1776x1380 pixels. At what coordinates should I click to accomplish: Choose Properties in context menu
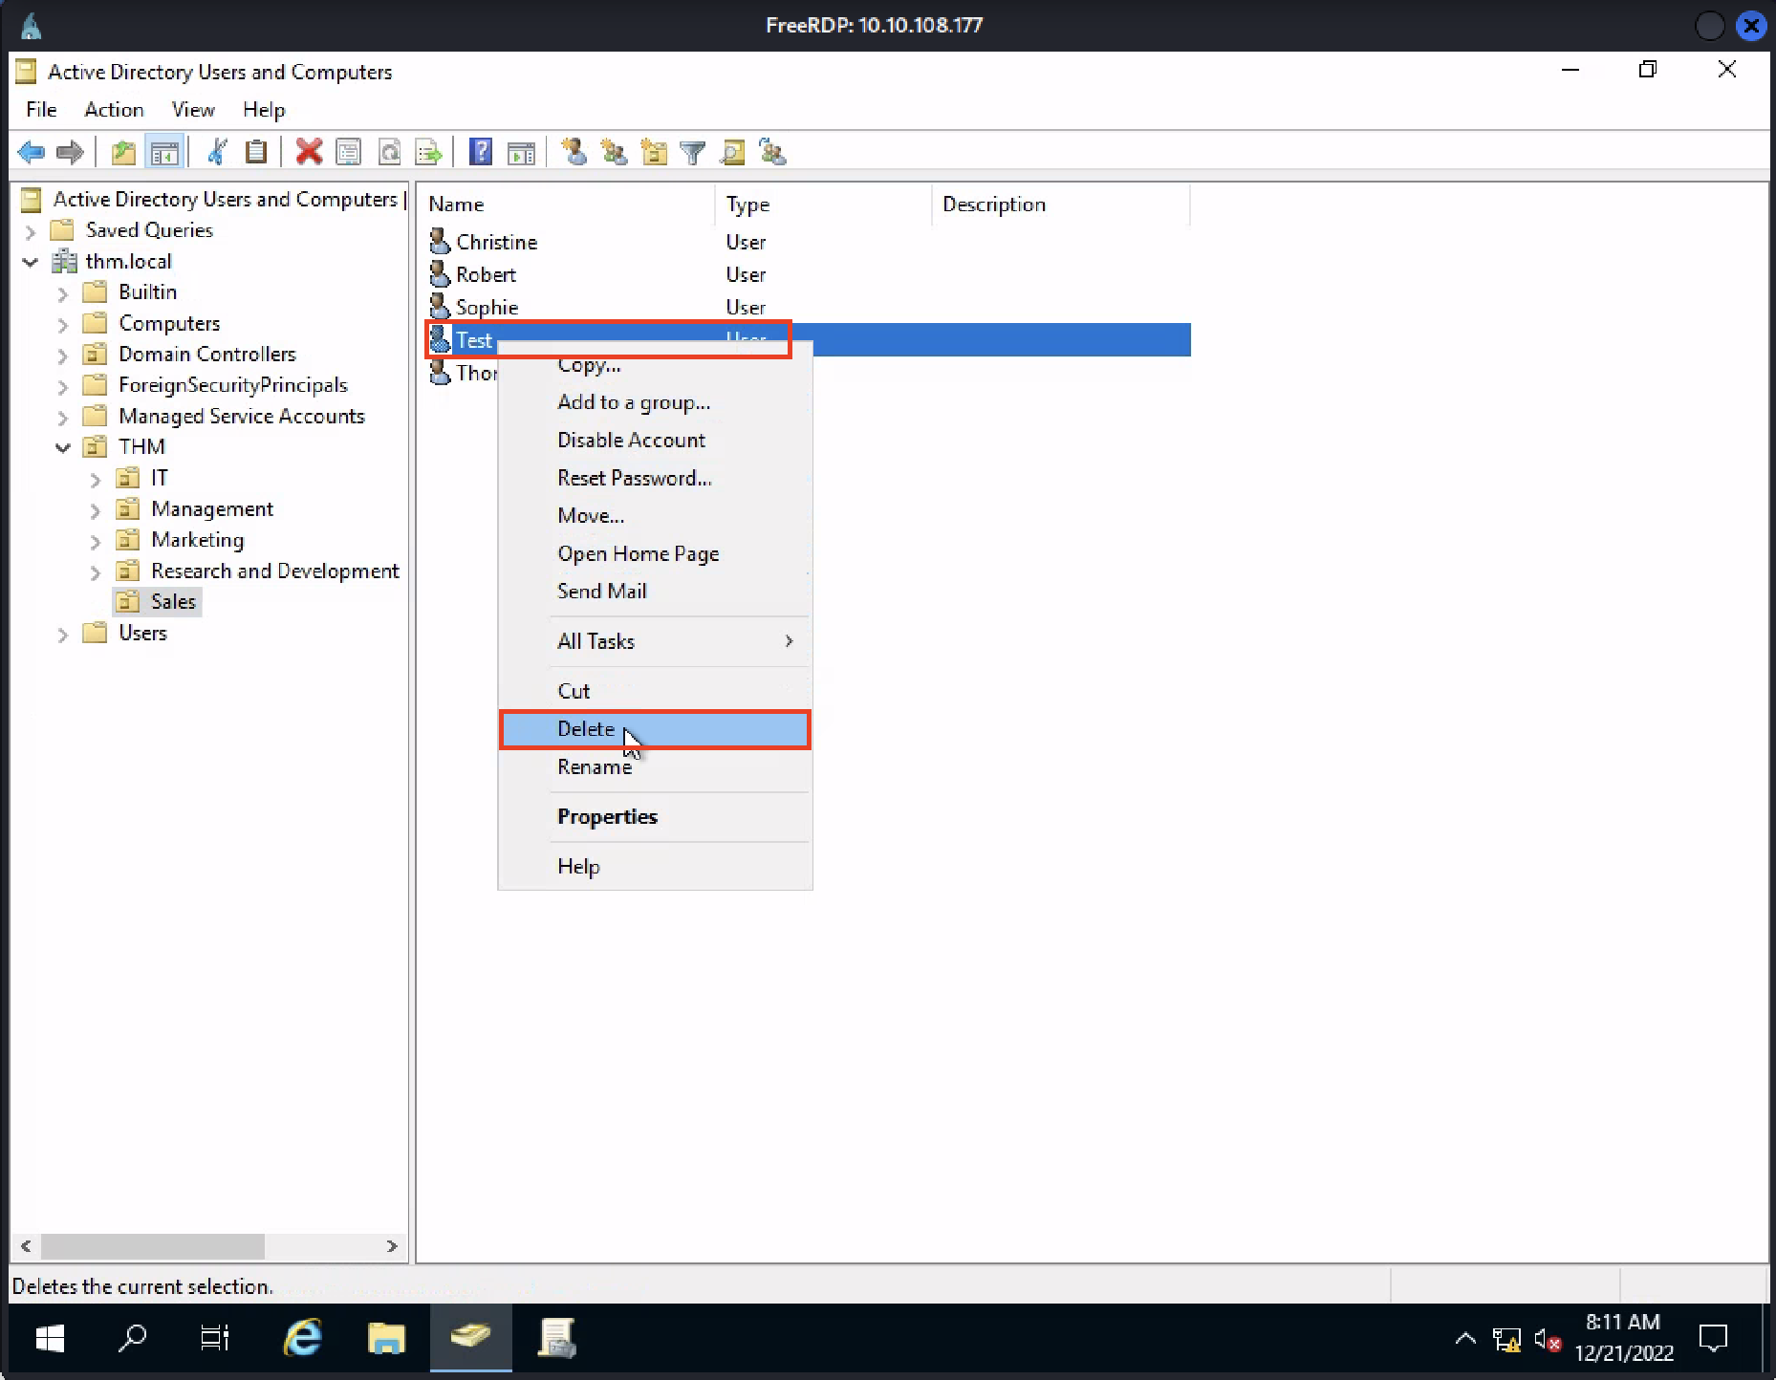[655, 817]
